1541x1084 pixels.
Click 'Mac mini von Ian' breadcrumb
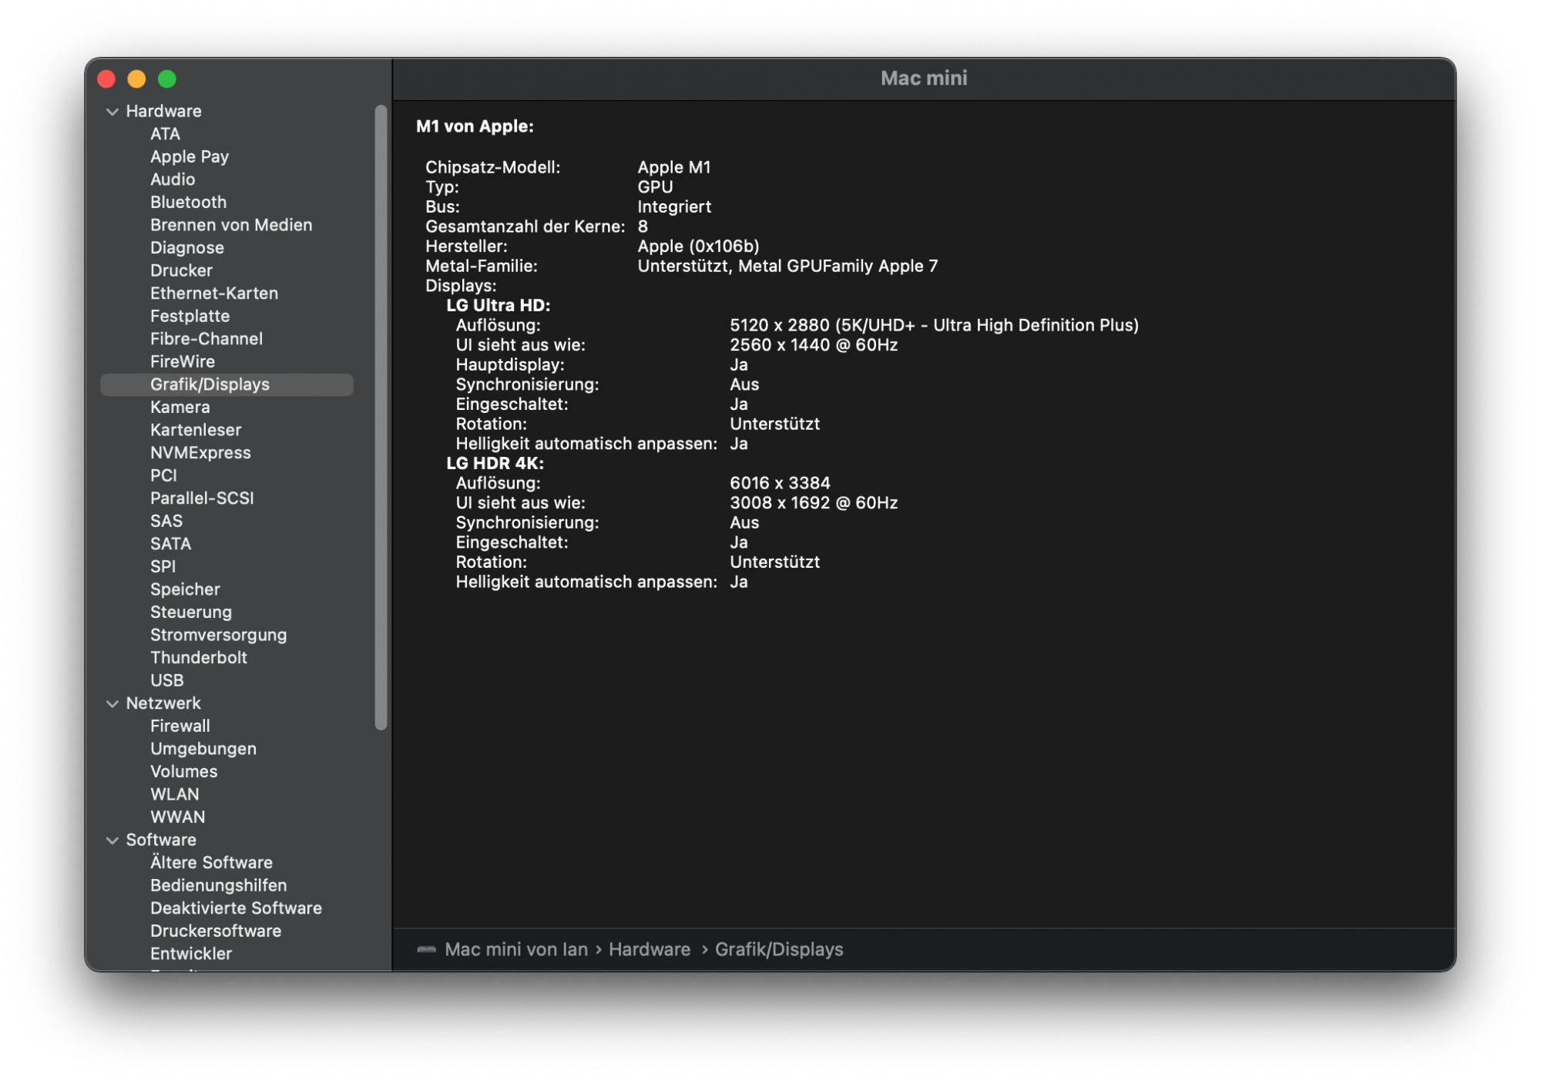click(515, 949)
